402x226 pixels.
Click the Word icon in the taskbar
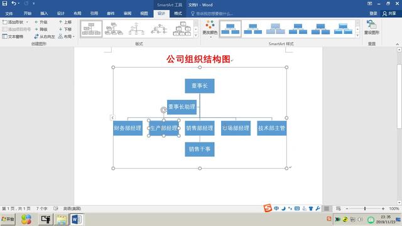point(77,220)
